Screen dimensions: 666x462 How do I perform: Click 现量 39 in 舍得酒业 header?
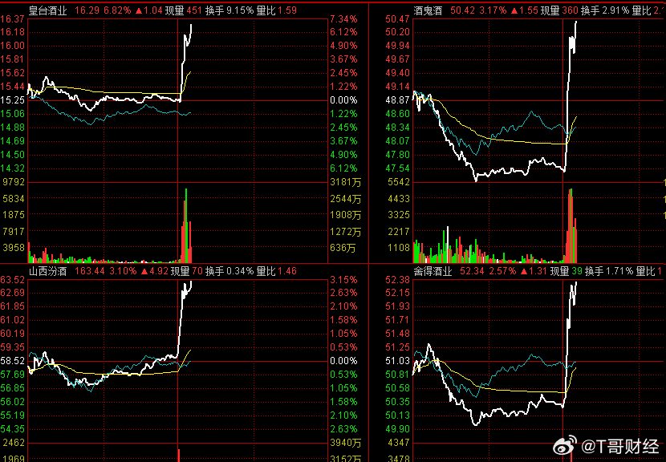tap(566, 271)
